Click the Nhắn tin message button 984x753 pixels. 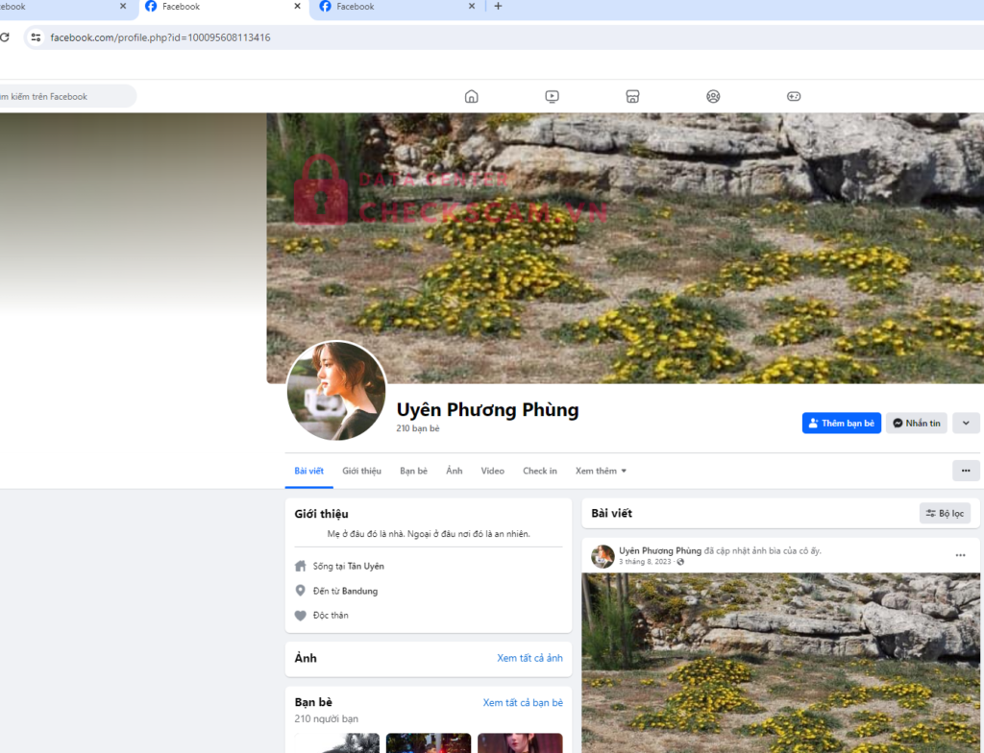pos(916,424)
